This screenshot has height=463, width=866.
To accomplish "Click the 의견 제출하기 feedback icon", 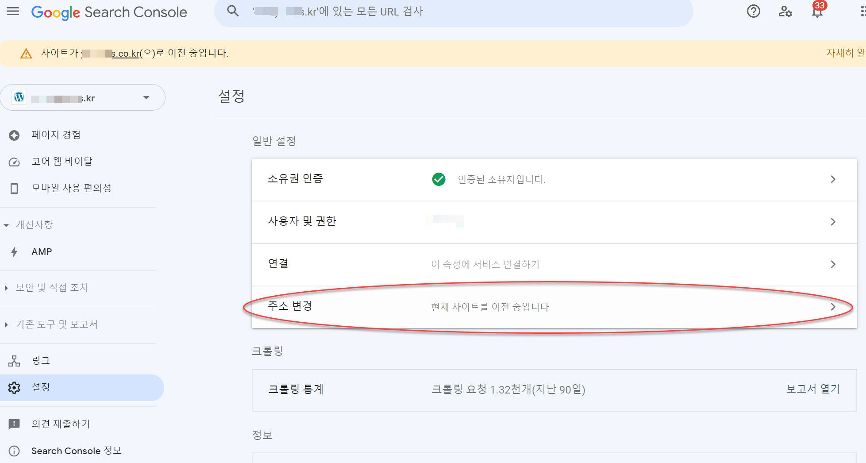I will coord(14,424).
